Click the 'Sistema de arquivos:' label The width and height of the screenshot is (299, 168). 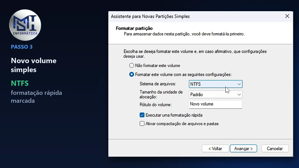click(x=158, y=84)
